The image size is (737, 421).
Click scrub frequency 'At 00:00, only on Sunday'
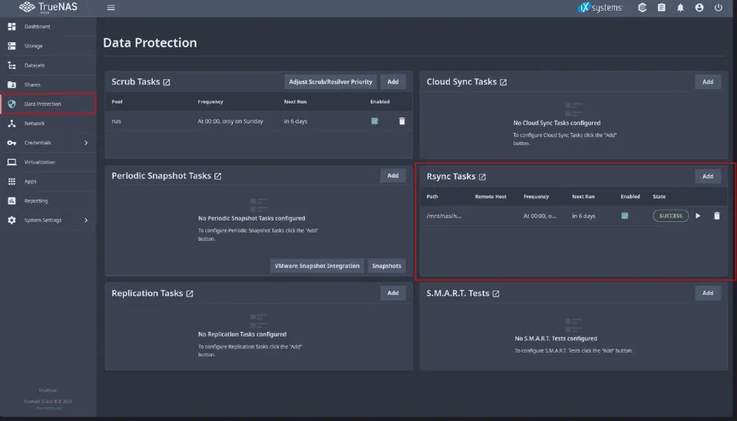pyautogui.click(x=230, y=121)
